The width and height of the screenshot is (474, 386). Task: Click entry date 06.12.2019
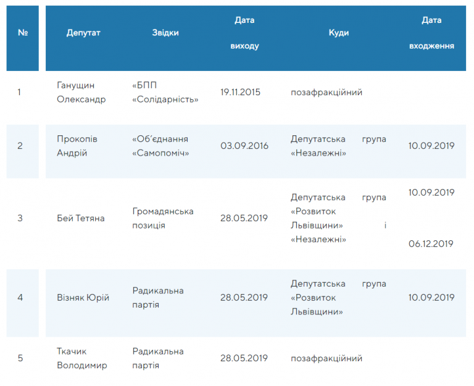pyautogui.click(x=431, y=244)
